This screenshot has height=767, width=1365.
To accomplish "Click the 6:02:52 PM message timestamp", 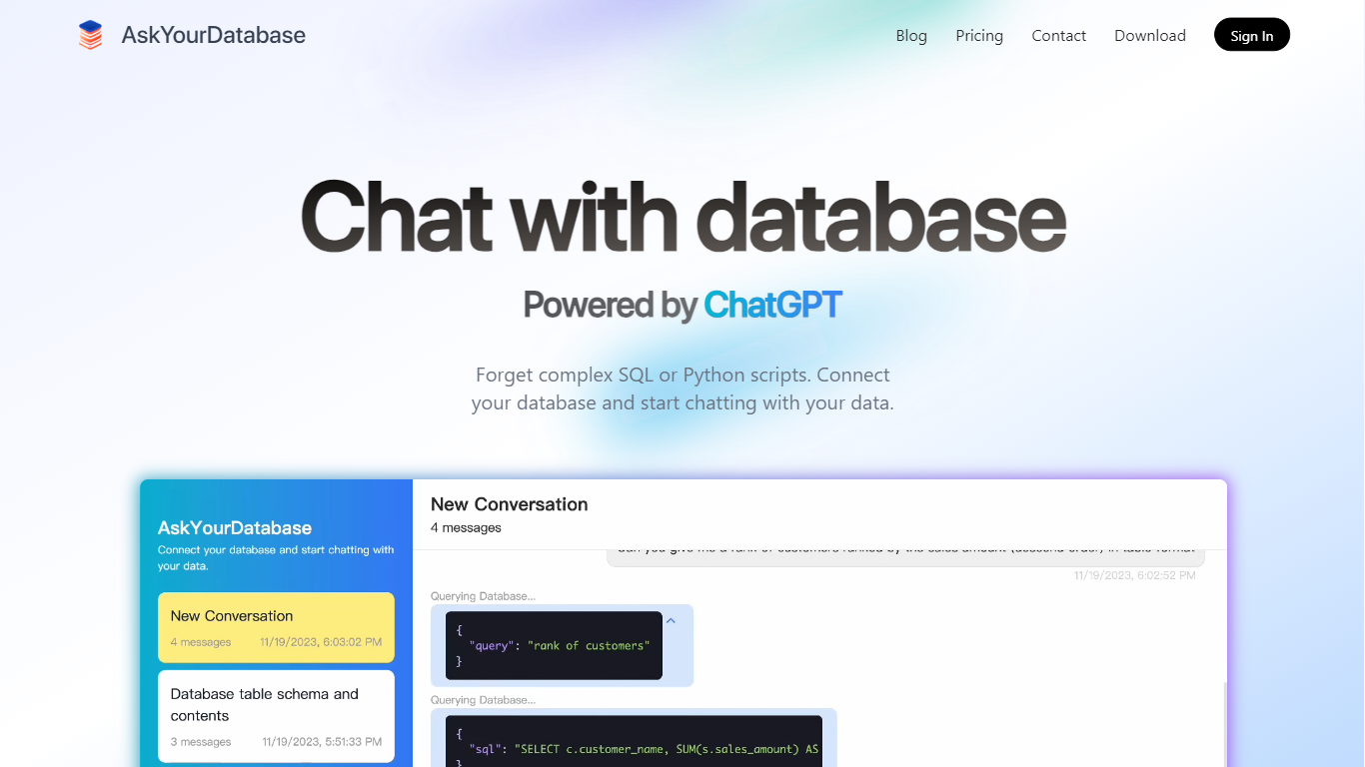I will (x=1134, y=575).
